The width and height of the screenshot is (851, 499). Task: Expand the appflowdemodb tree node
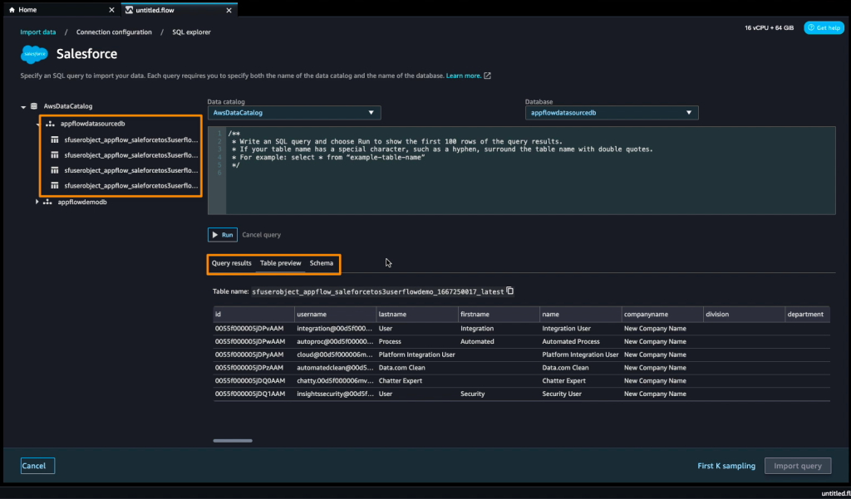point(37,202)
